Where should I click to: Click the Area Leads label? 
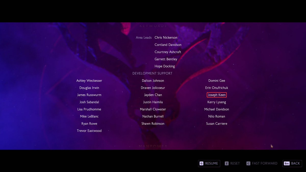point(144,37)
